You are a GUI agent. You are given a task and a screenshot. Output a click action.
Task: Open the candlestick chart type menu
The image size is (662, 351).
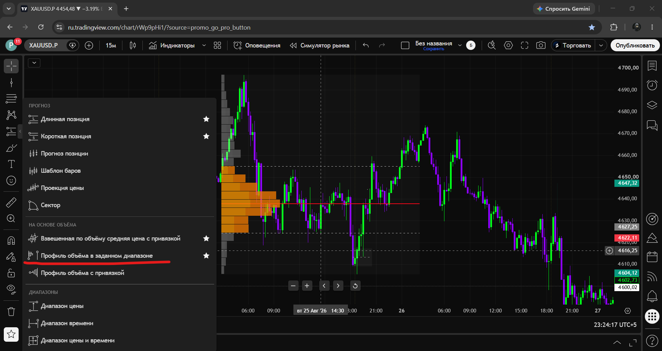tap(133, 45)
